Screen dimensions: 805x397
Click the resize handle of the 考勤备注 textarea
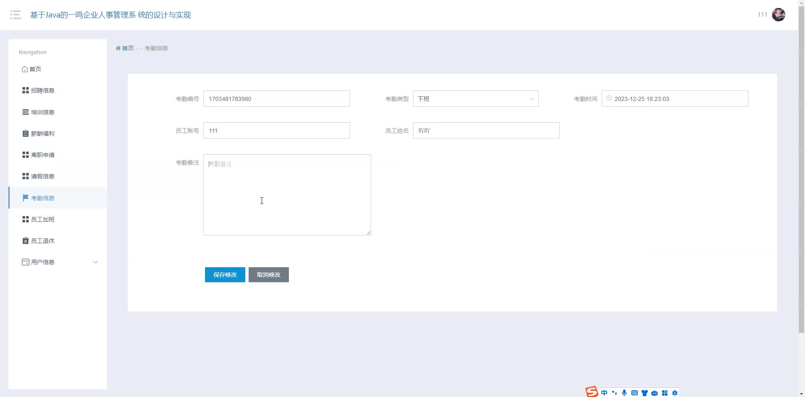[x=369, y=233]
